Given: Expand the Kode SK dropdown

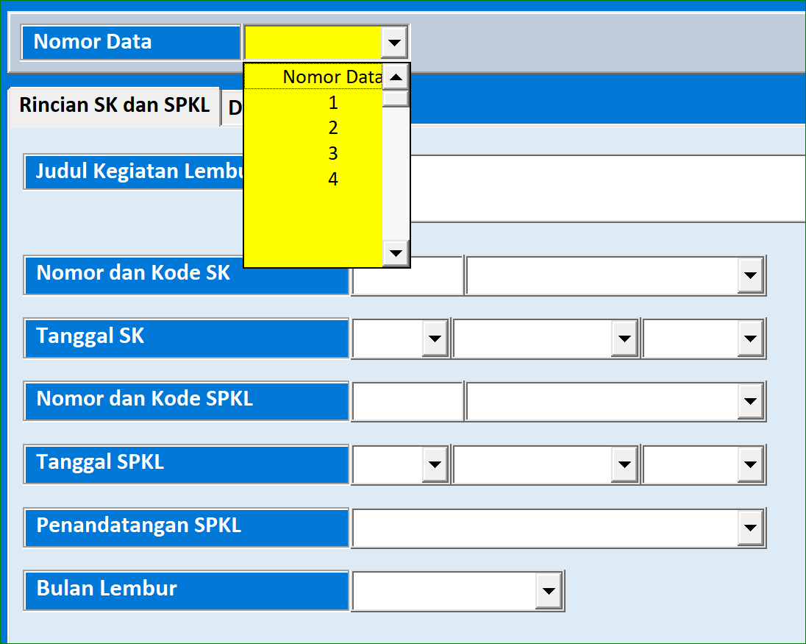Looking at the screenshot, I should coord(749,275).
